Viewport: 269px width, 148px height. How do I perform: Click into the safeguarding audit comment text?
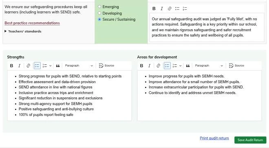(x=207, y=27)
